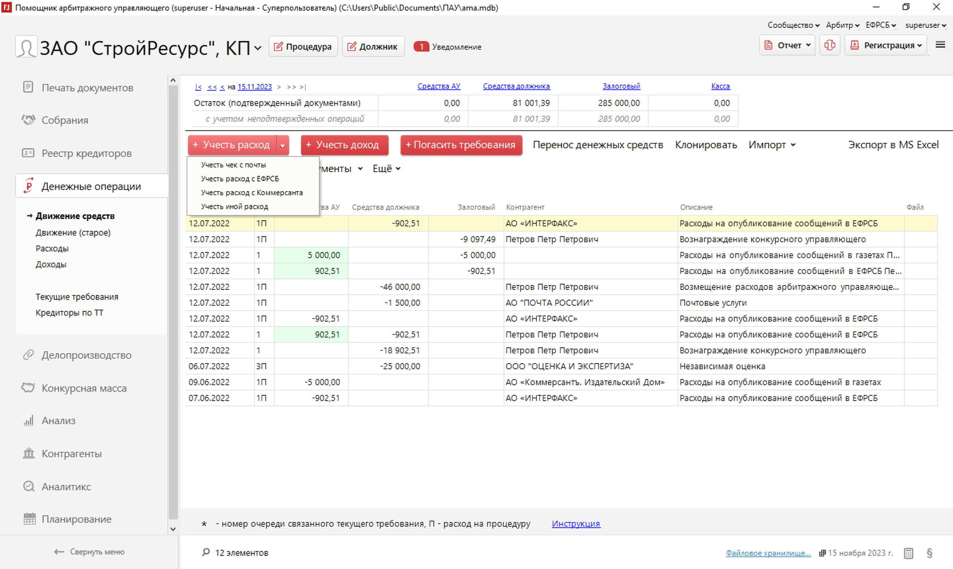Expand the Арбитр menu

coord(842,25)
